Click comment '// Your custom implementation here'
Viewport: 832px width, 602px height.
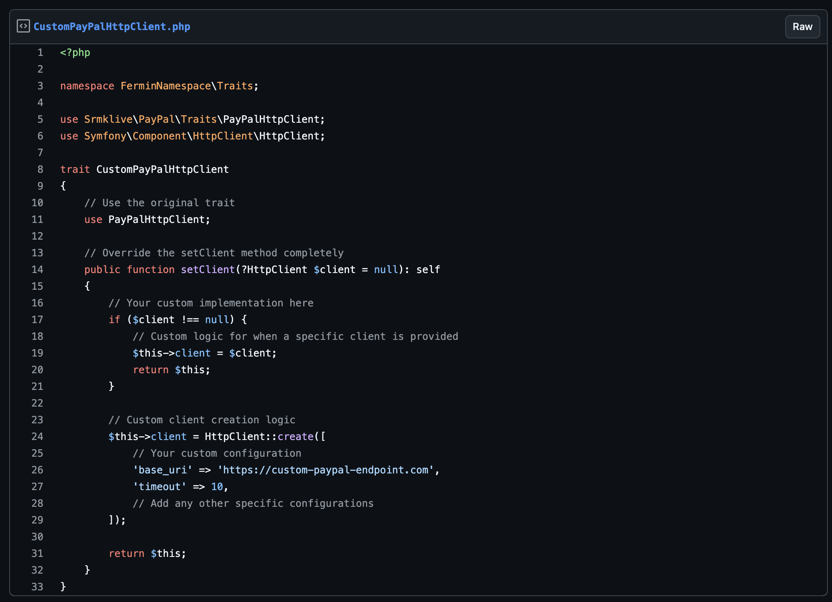(211, 303)
